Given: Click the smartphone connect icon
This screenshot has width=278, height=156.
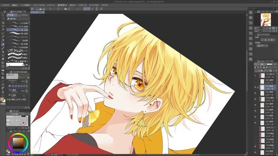Looking at the screenshot, I should 96,9.
